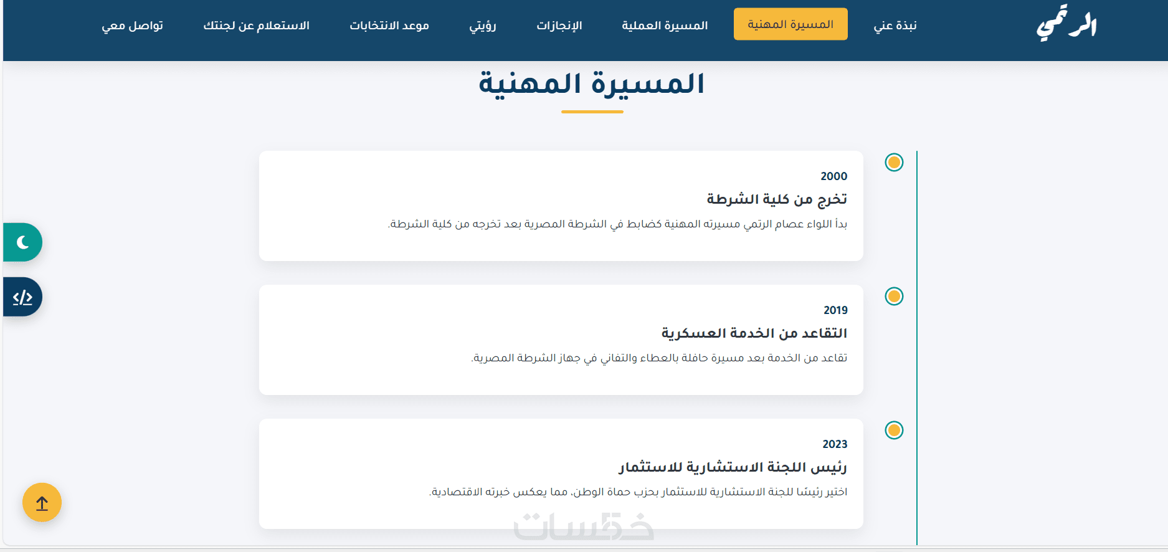
Task: Select the المسيرة المهنية navigation tab
Action: coord(791,24)
